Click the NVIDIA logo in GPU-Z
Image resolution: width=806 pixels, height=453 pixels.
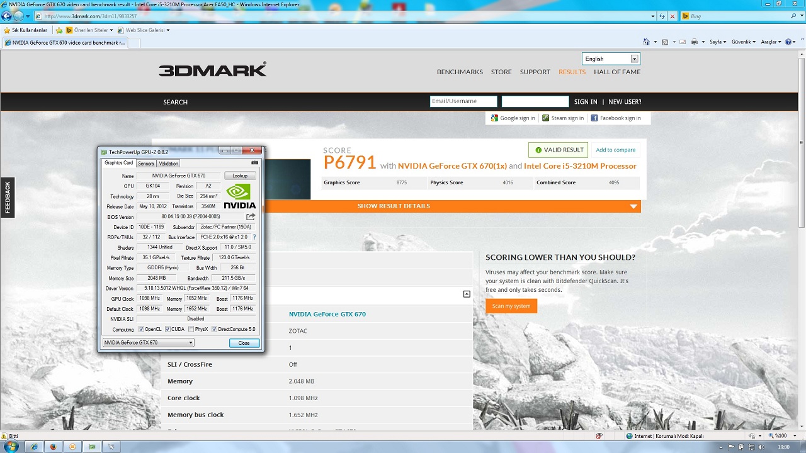(240, 196)
